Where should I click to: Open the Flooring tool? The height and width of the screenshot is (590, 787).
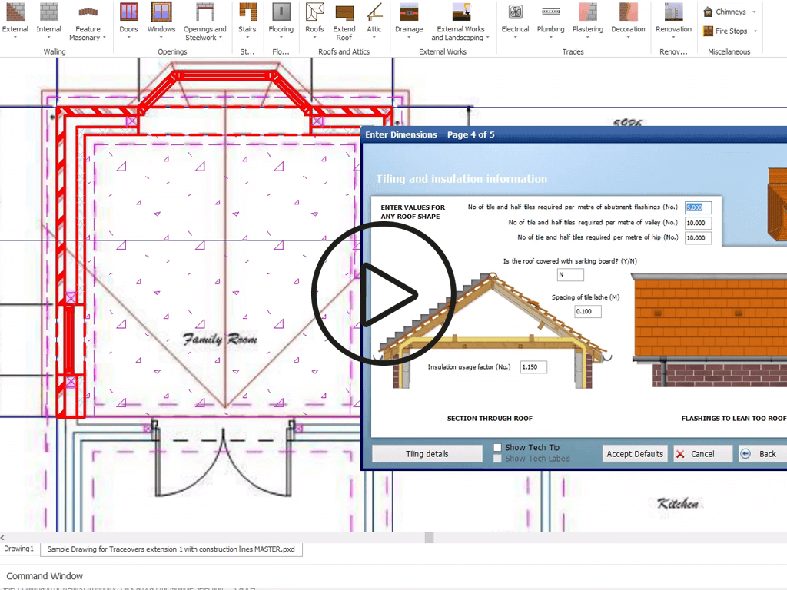pos(281,19)
